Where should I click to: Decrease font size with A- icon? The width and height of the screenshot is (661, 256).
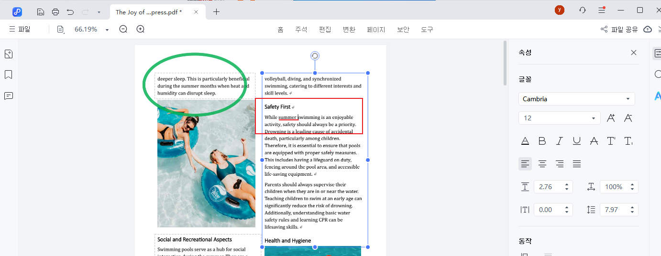click(628, 118)
